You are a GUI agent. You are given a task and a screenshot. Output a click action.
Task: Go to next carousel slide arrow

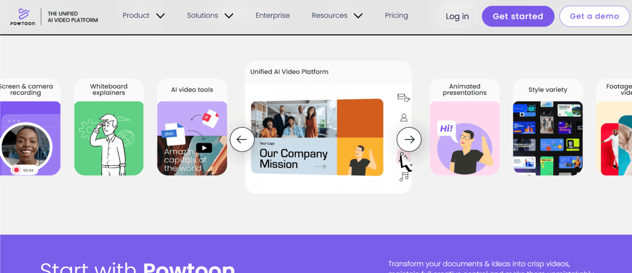[x=409, y=139]
